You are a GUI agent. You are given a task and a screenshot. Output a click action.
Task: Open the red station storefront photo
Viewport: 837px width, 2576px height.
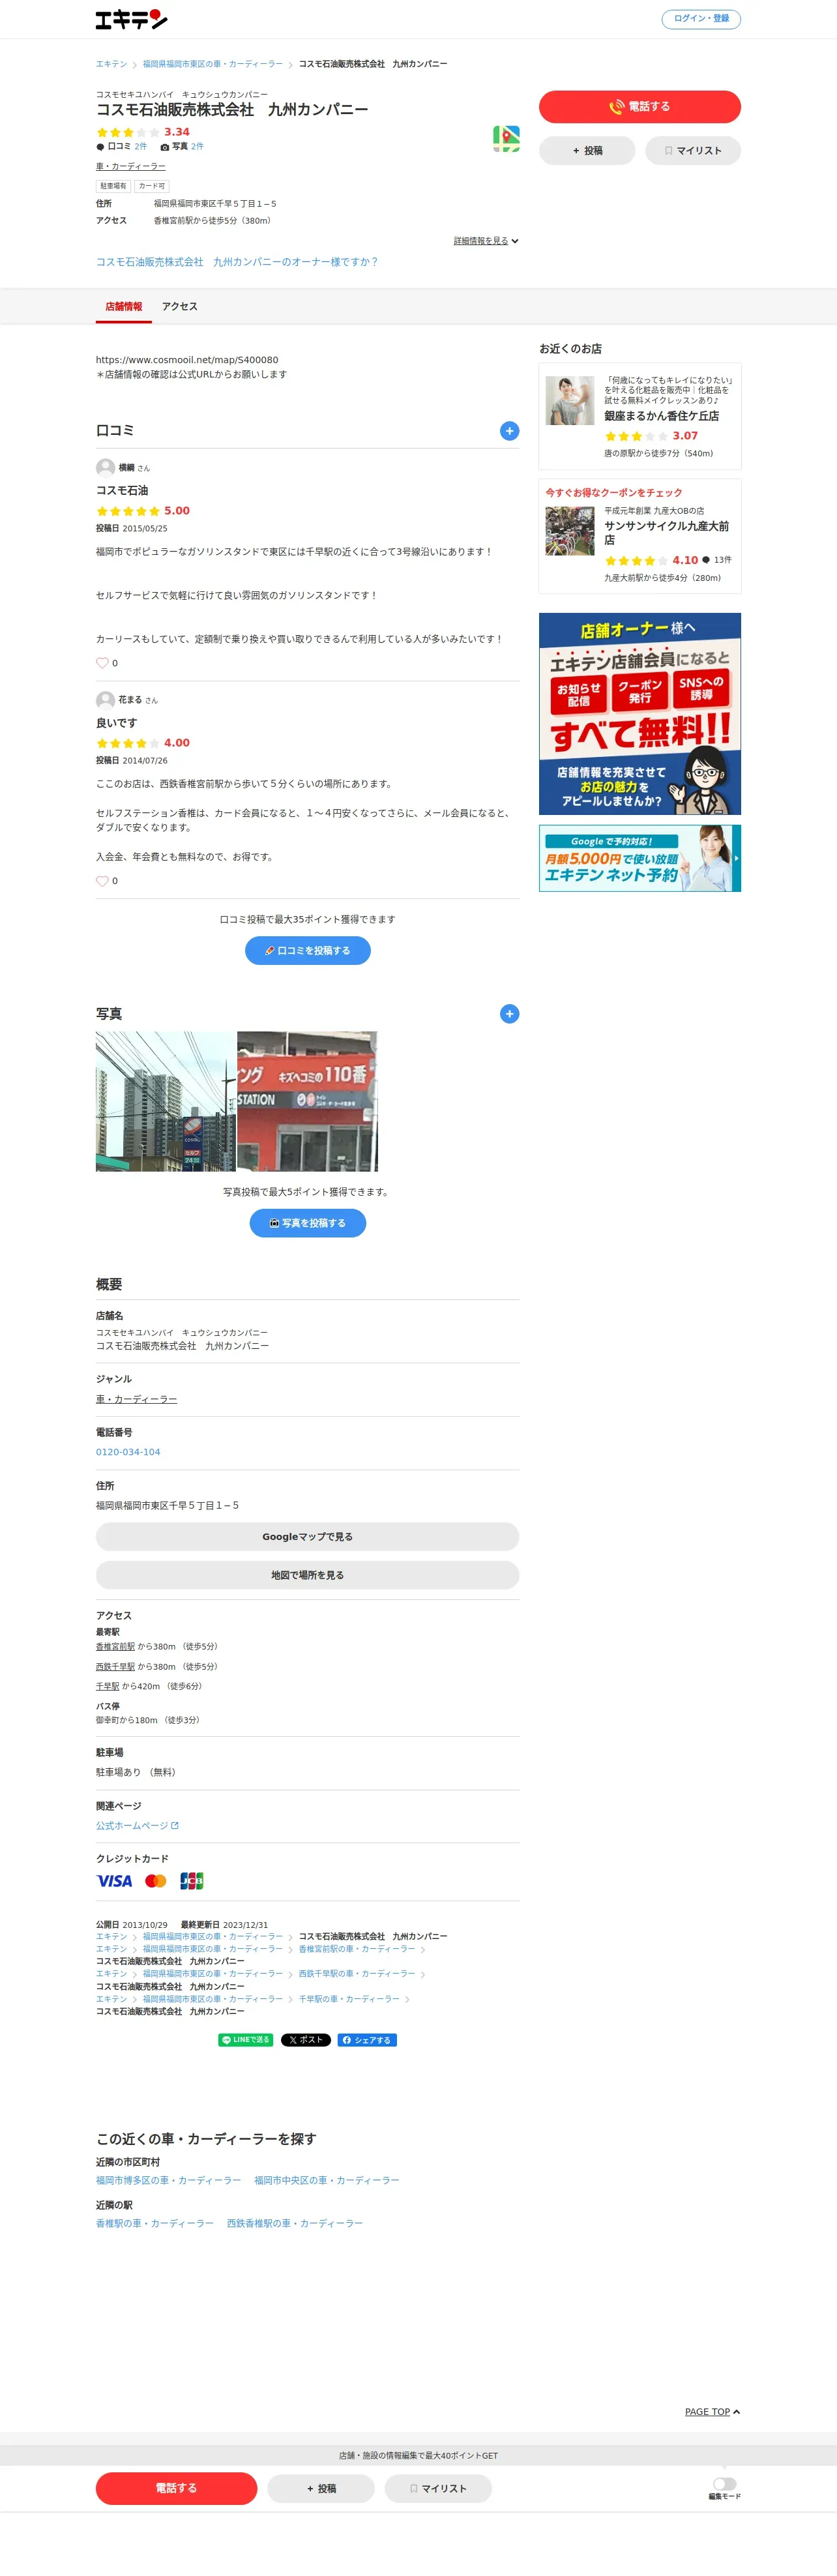point(308,1102)
